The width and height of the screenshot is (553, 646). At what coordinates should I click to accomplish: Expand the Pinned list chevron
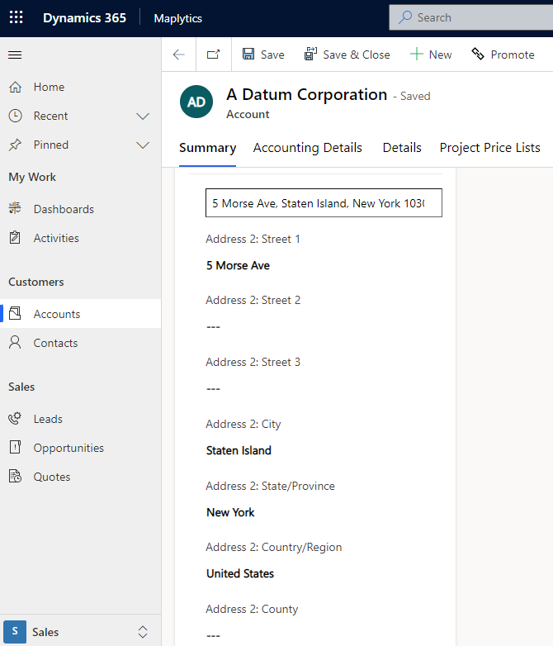[x=143, y=145]
